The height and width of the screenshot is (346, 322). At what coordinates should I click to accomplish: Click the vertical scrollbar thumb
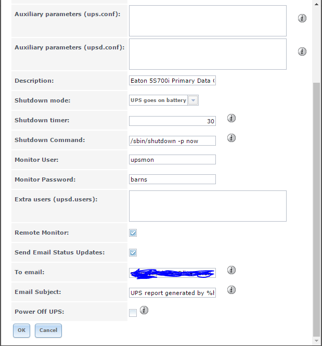[317, 208]
